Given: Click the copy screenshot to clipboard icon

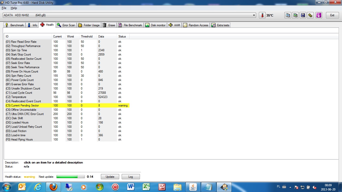Looking at the screenshot, I should 295,15.
